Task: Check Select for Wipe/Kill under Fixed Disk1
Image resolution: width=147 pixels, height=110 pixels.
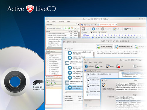Action: click(87, 77)
